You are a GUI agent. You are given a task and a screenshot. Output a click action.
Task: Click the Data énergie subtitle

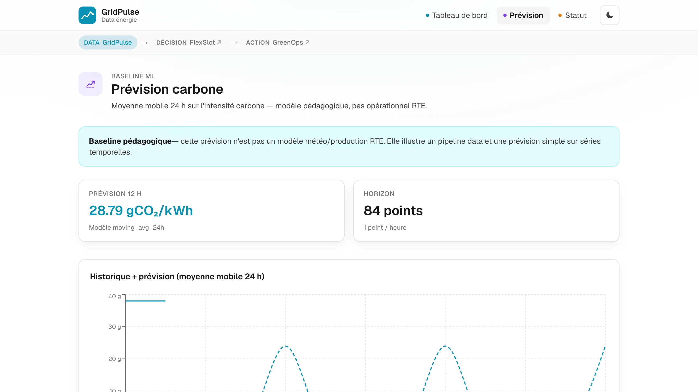[x=119, y=20]
